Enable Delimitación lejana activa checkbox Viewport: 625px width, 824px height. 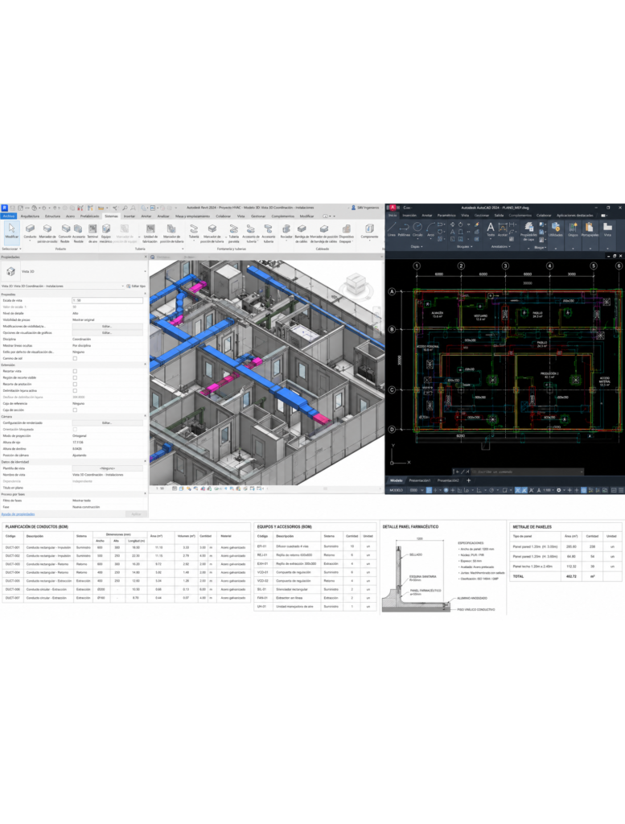pos(75,390)
